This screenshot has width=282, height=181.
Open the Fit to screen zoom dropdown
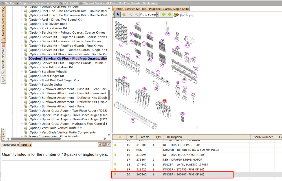pos(158,14)
